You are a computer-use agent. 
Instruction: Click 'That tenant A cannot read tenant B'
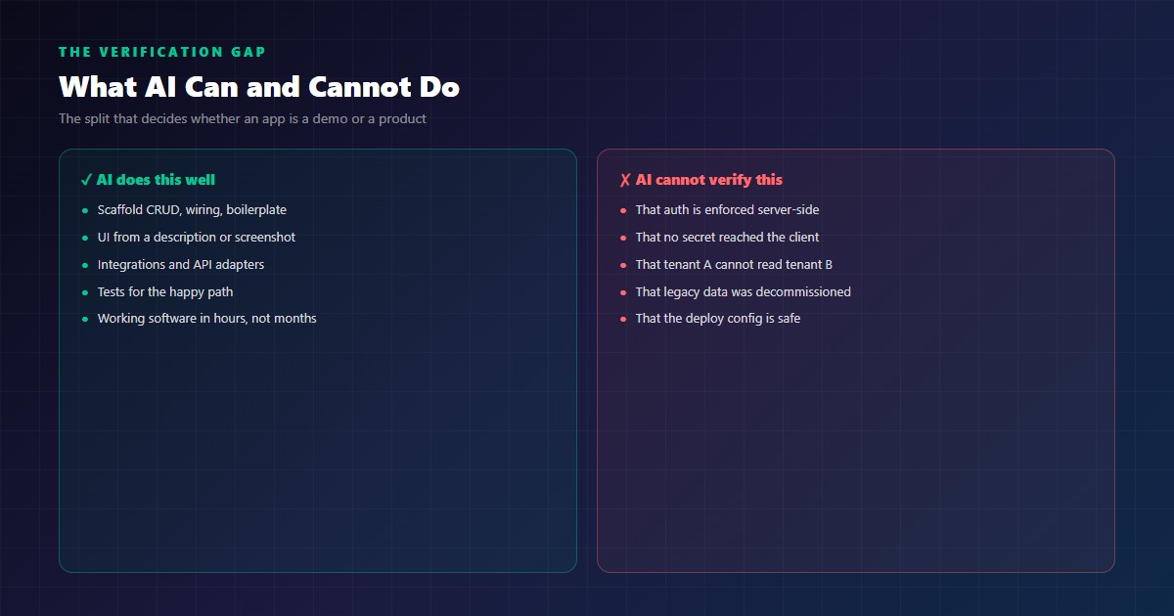[x=734, y=265]
